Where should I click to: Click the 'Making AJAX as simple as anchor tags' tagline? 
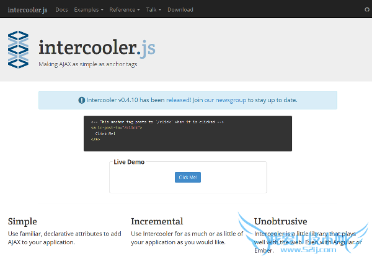click(x=88, y=64)
